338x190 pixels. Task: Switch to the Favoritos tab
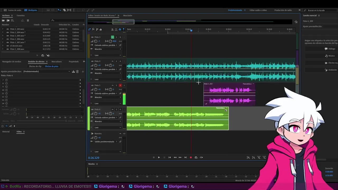point(21,16)
